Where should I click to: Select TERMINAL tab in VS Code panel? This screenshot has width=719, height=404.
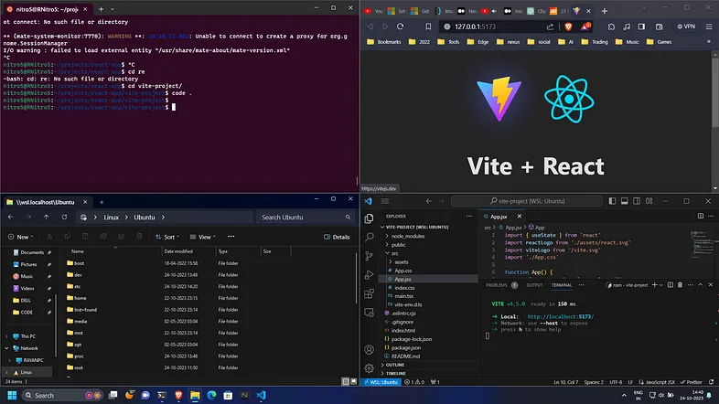tap(562, 285)
